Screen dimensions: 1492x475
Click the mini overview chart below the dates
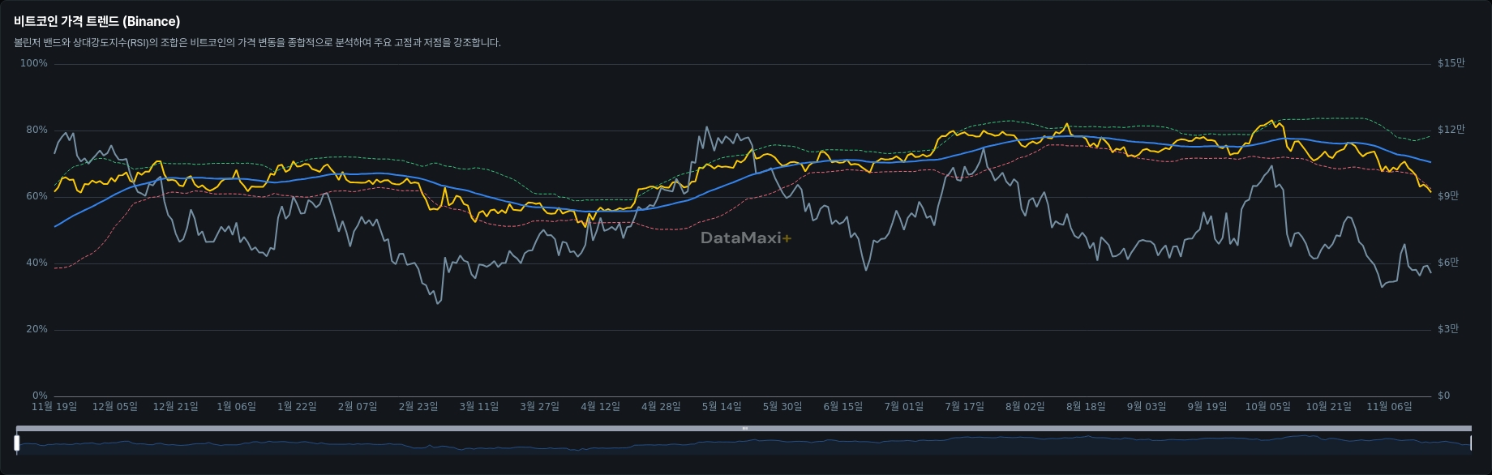click(x=744, y=443)
